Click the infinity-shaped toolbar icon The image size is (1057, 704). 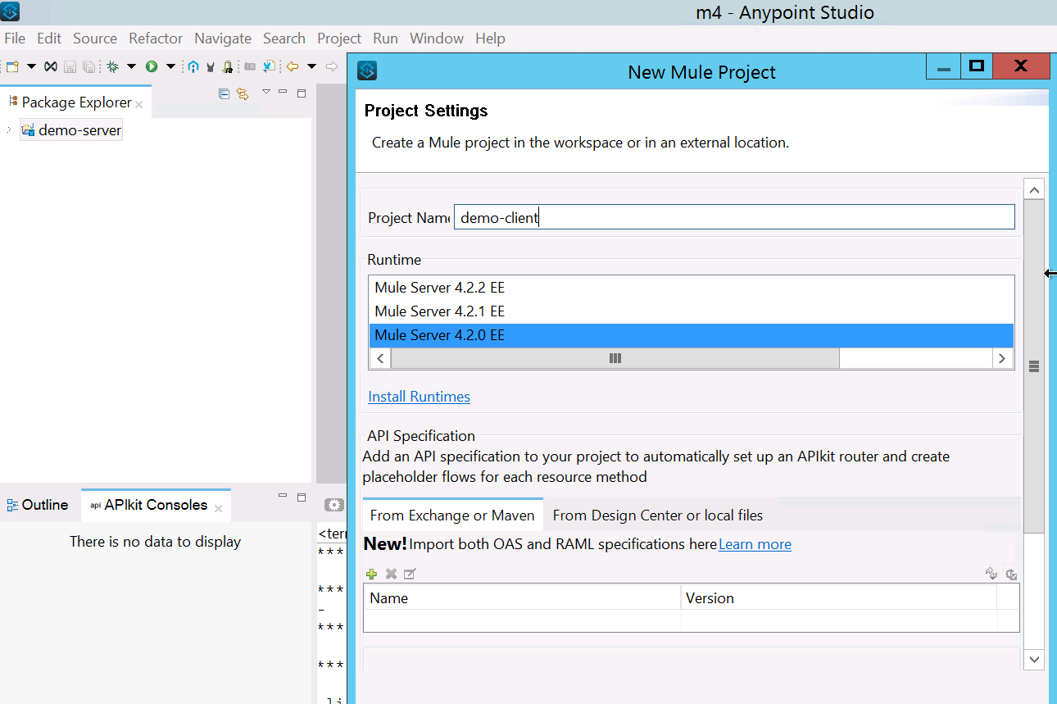(x=51, y=66)
